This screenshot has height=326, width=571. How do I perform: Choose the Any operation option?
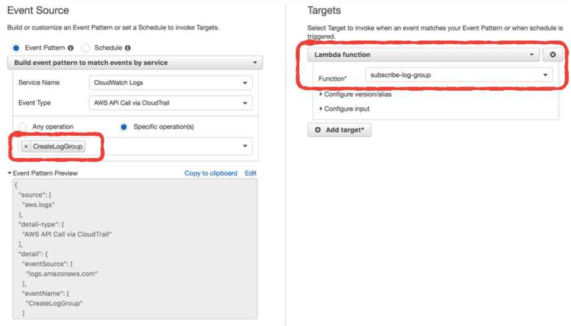point(23,127)
